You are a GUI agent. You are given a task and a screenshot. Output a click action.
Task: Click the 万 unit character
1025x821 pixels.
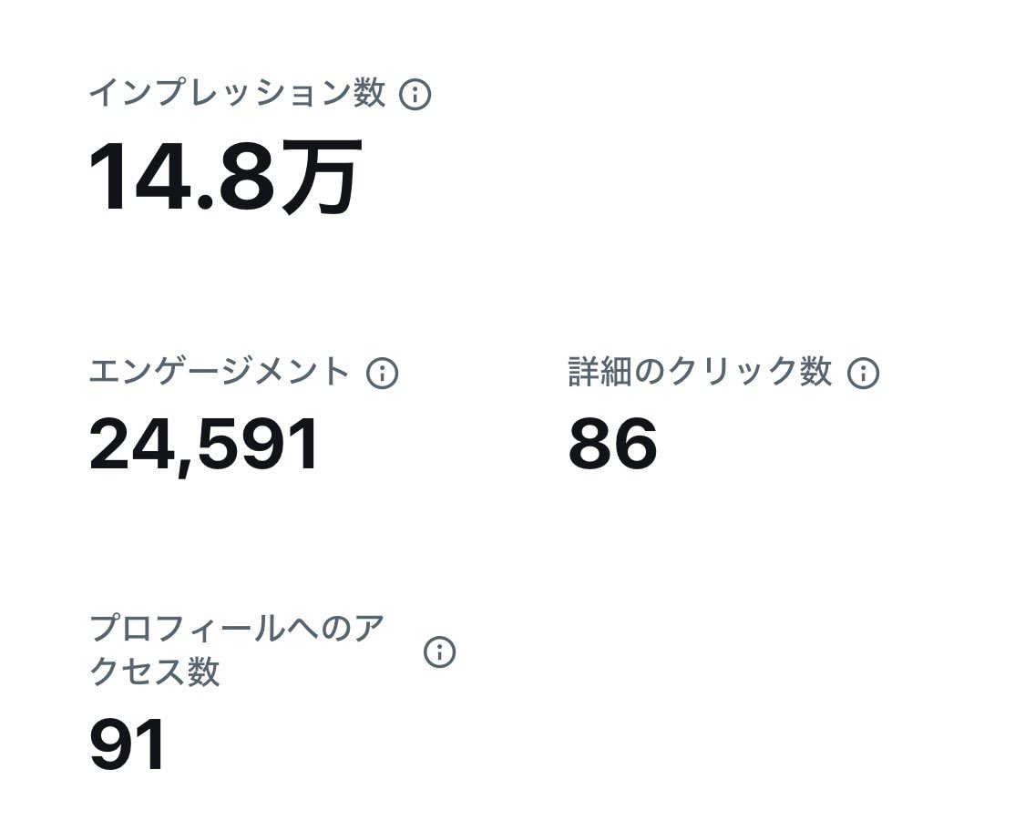[x=322, y=177]
